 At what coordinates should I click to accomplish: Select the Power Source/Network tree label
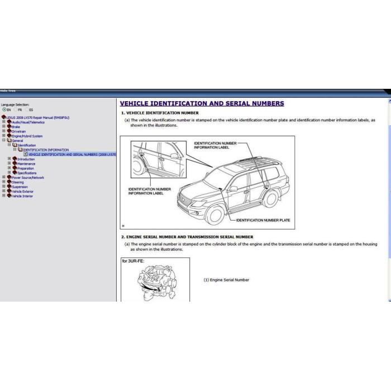28,178
